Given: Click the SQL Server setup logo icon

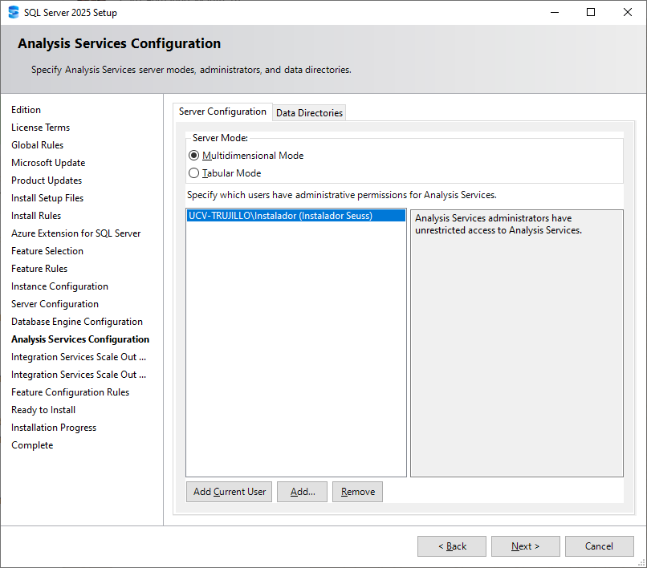Looking at the screenshot, I should pos(13,12).
